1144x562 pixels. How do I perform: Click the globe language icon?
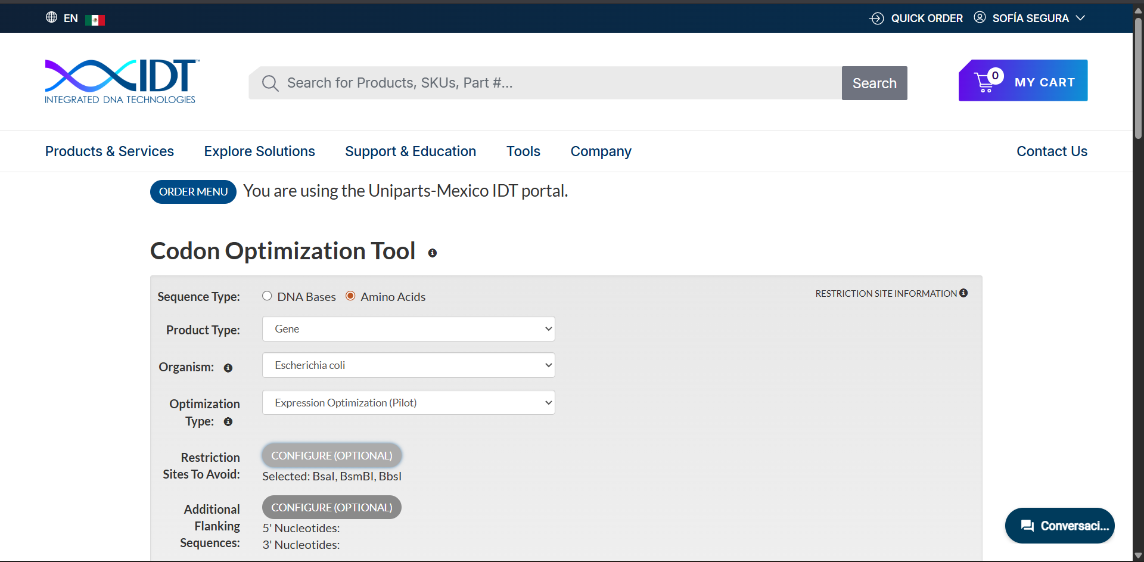click(52, 18)
